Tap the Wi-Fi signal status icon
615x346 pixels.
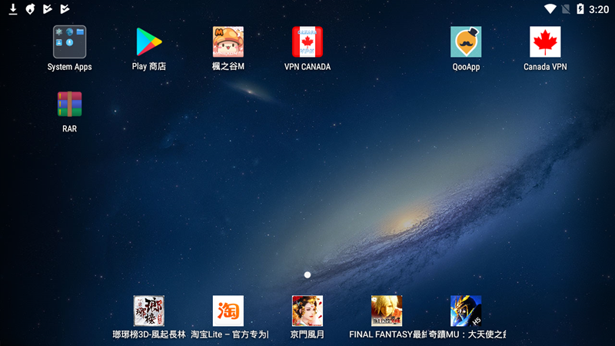pos(550,9)
